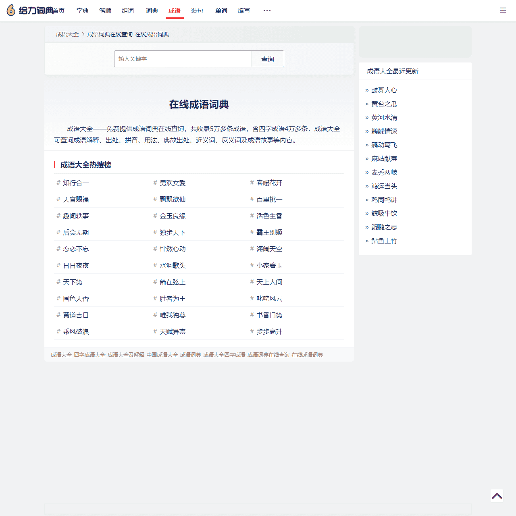The height and width of the screenshot is (516, 516).
Task: Click the arrow marker before 鲇鱼上竹
Action: [366, 241]
